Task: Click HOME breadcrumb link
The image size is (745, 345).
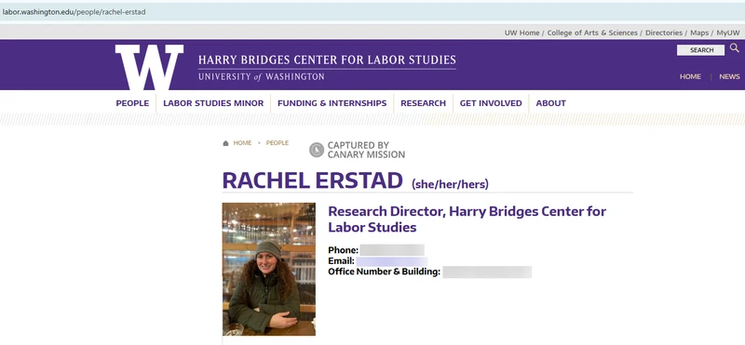Action: (x=242, y=143)
